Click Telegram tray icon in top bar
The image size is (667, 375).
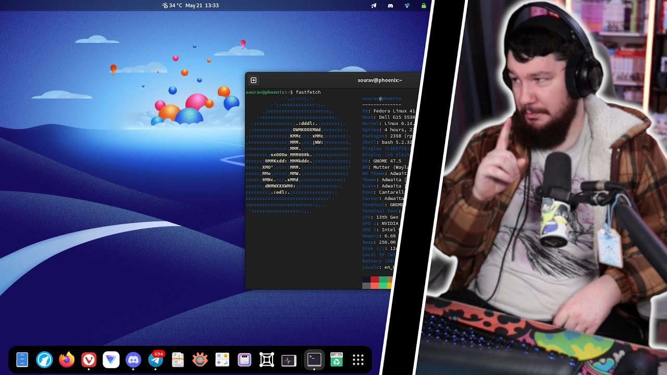[x=374, y=6]
